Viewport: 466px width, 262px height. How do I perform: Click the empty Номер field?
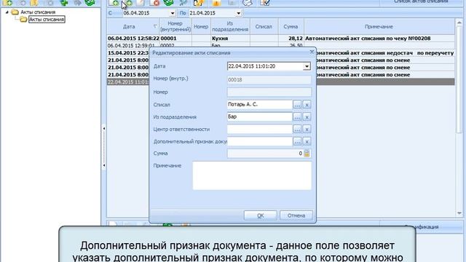click(x=269, y=92)
